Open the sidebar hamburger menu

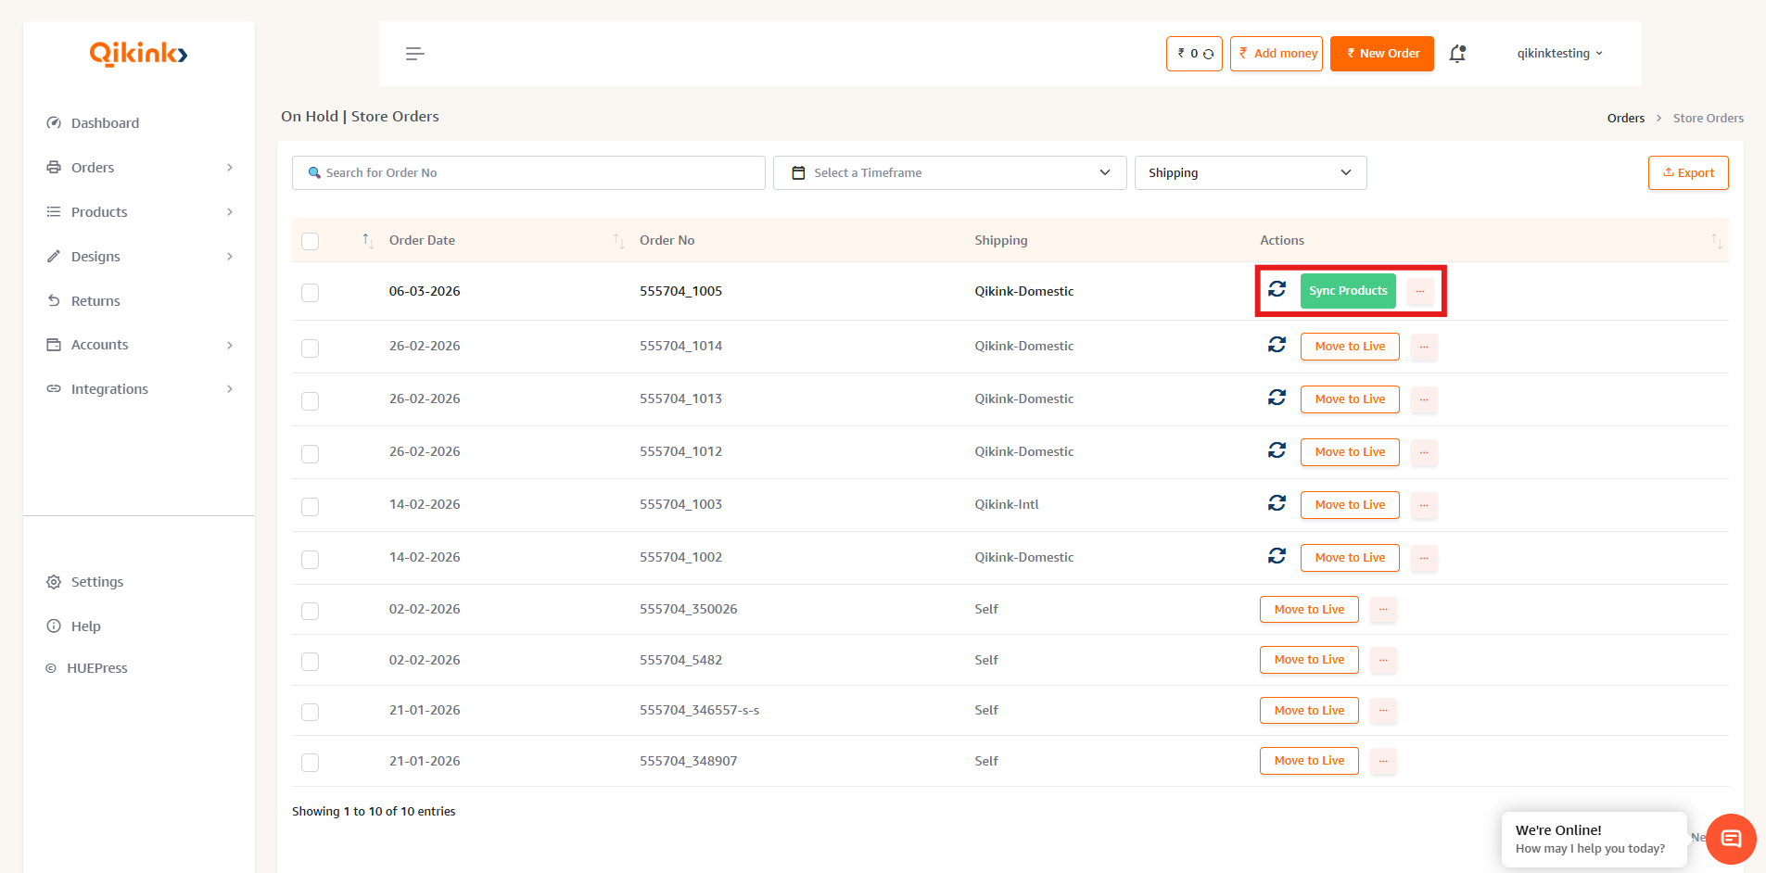point(414,53)
